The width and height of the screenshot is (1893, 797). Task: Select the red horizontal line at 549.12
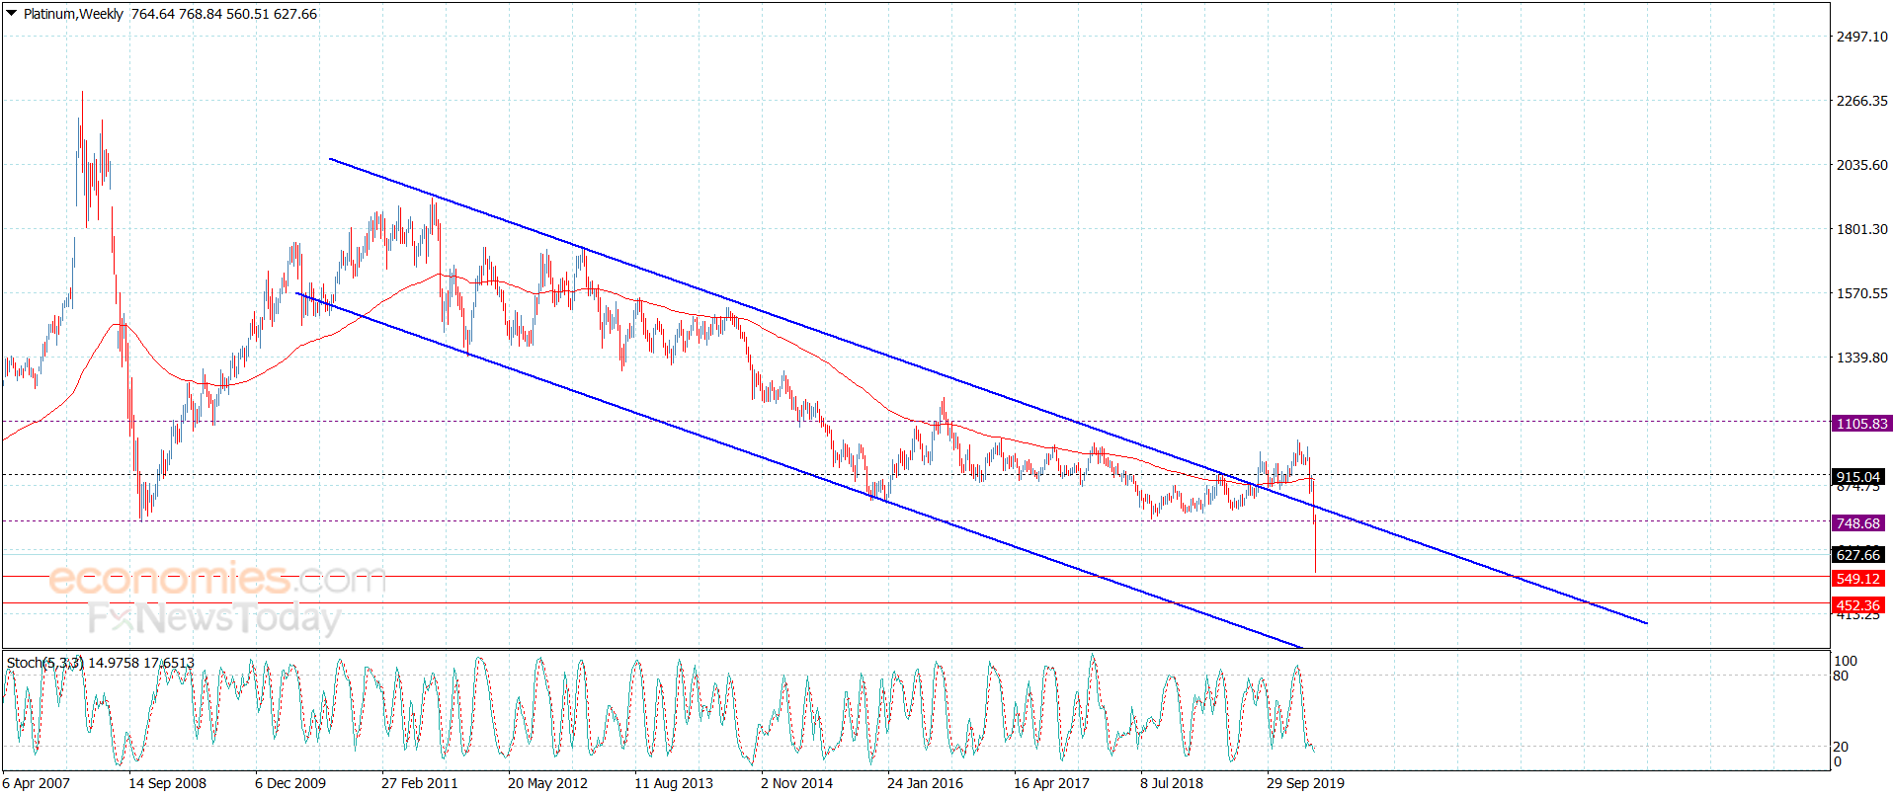click(916, 576)
